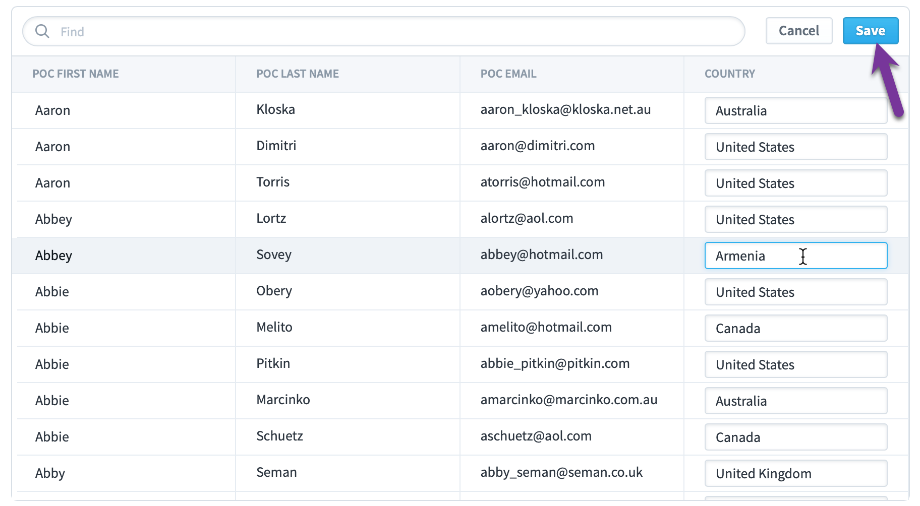The width and height of the screenshot is (920, 506).
Task: Click last name Pitkin
Action: click(x=273, y=363)
